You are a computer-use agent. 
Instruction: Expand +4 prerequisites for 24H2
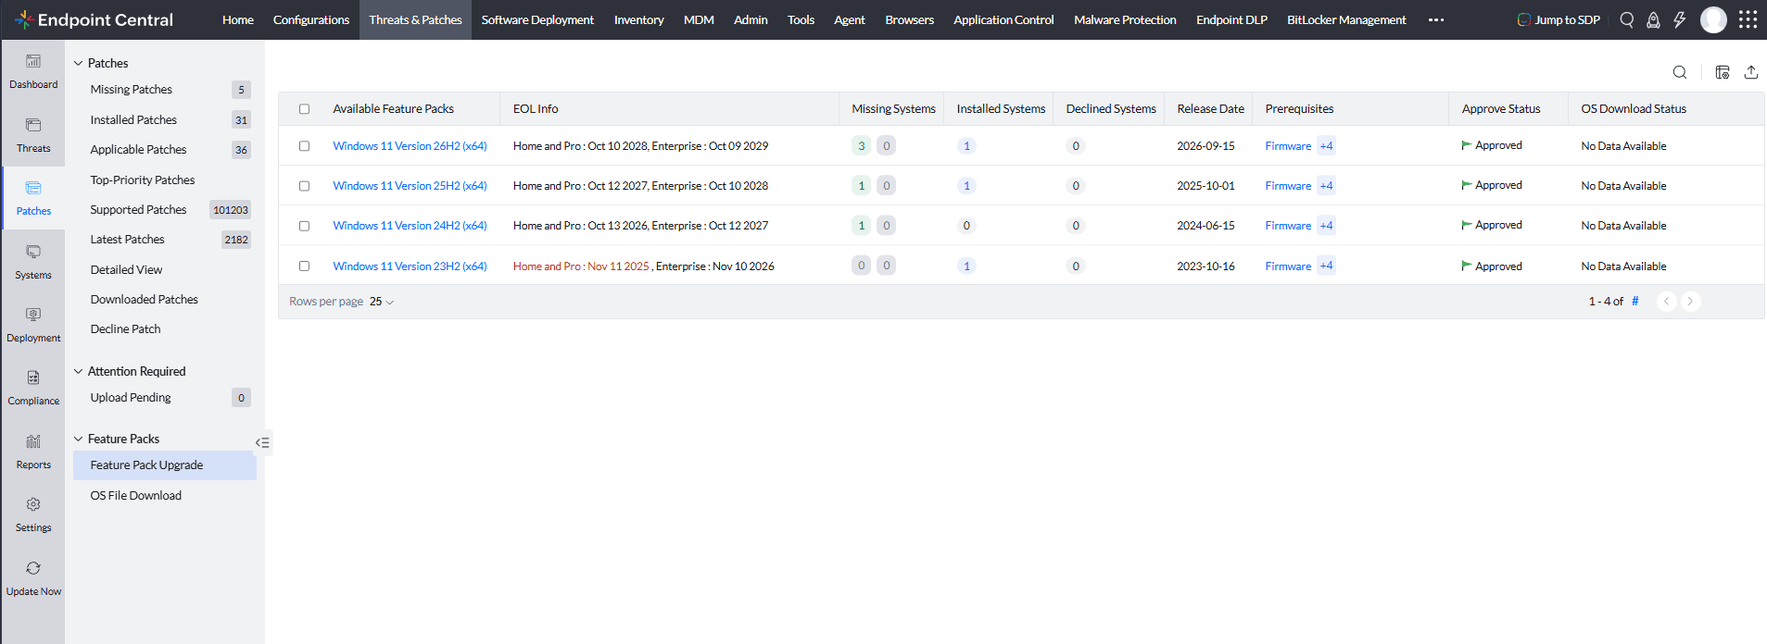1326,226
